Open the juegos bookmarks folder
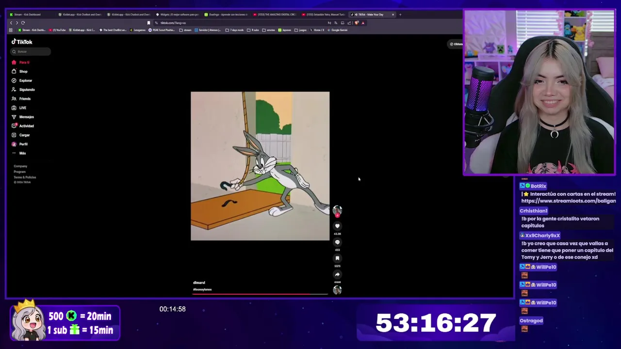The image size is (621, 349). click(301, 30)
